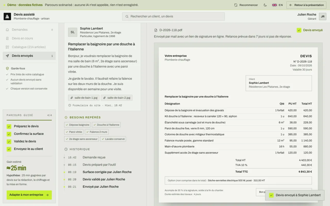This screenshot has height=206, width=330.
Task: Click the search magnifier icon
Action: 127,16
